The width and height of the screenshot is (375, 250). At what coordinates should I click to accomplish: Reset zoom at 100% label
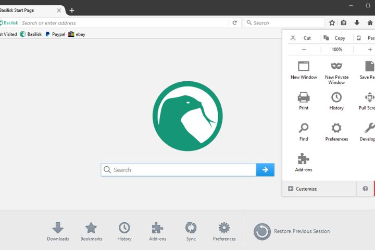point(337,49)
